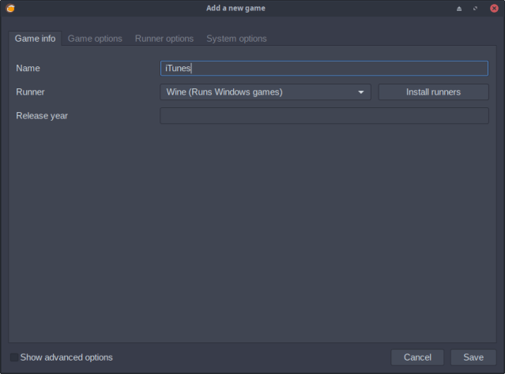Click the 'Show advanced options' label text

pyautogui.click(x=66, y=357)
